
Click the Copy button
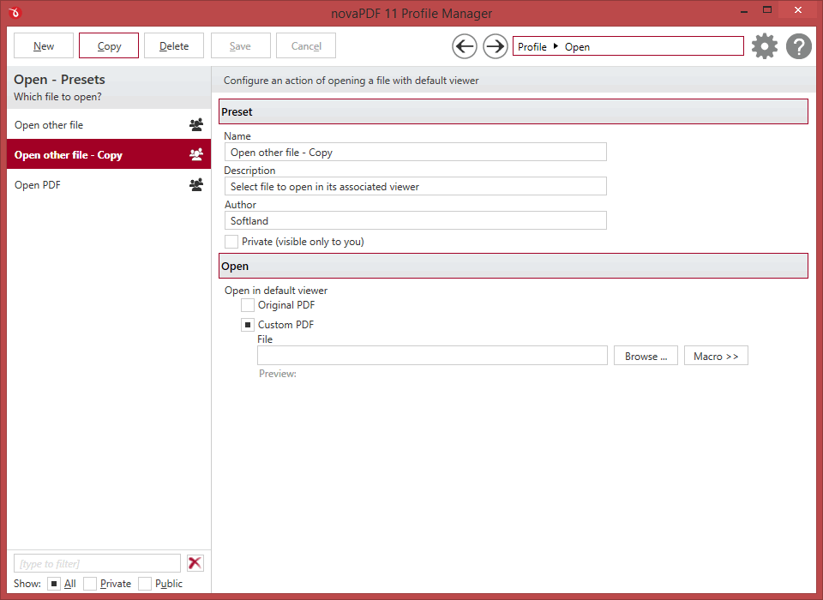tap(109, 45)
